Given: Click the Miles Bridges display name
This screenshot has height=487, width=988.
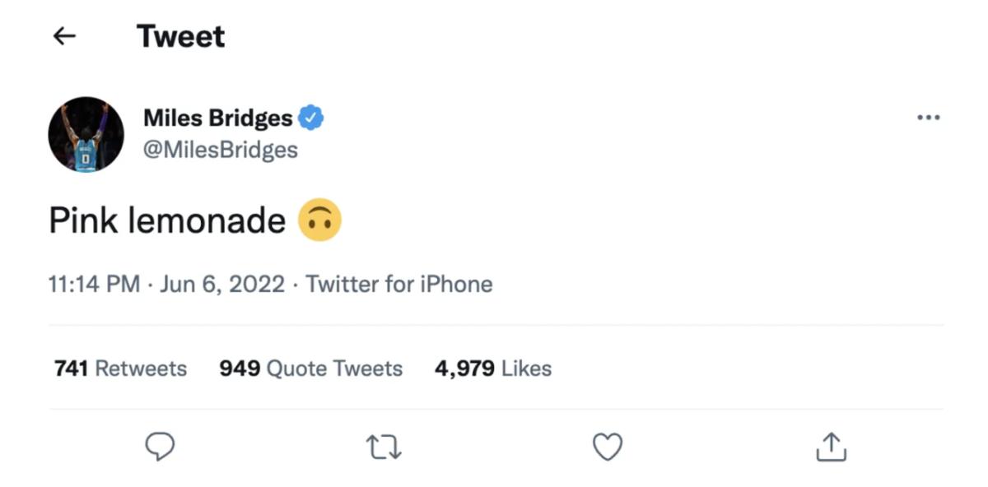Looking at the screenshot, I should [217, 118].
